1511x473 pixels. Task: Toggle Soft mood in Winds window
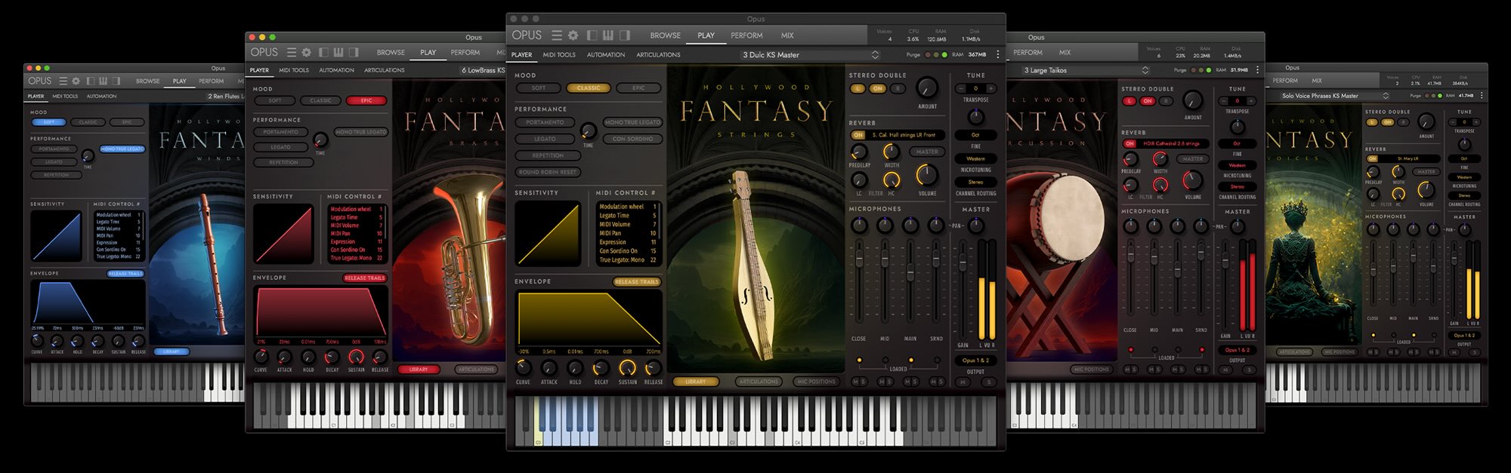coord(48,122)
